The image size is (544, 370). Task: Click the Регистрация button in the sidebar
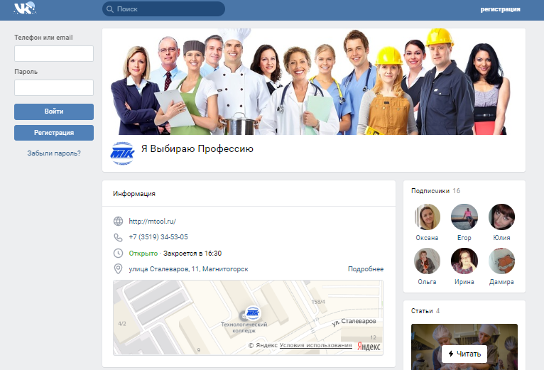click(x=54, y=133)
